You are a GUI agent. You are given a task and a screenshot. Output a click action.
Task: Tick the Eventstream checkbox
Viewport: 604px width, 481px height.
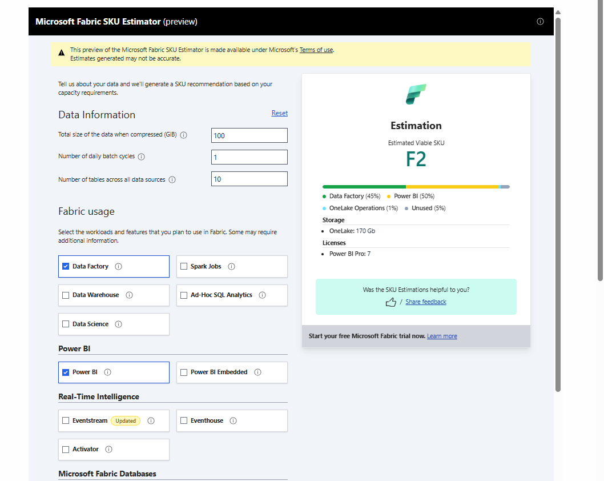coord(66,420)
